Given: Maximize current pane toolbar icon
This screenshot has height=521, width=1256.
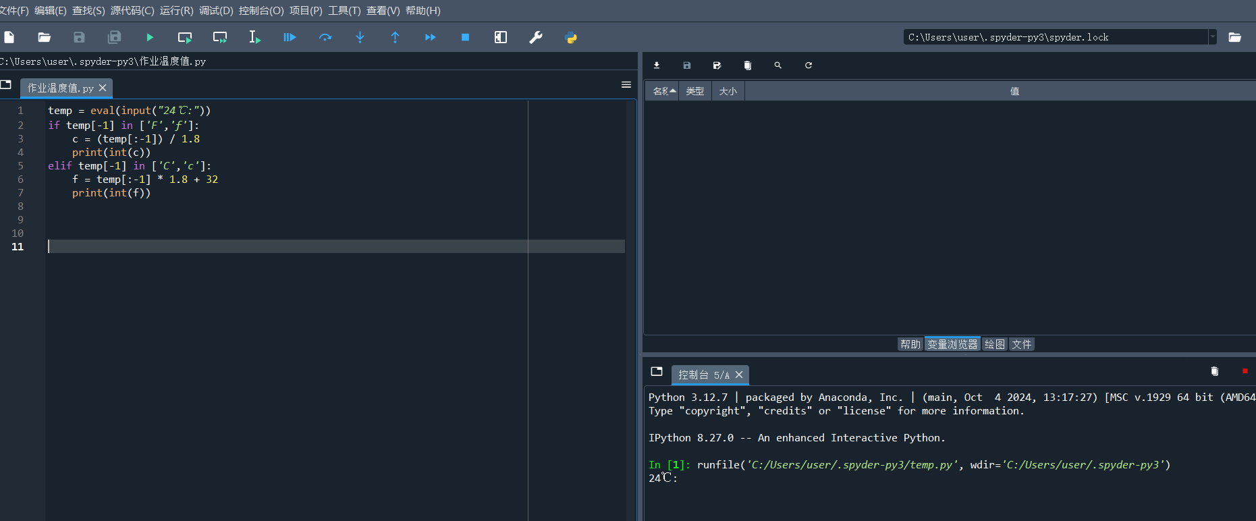Looking at the screenshot, I should [x=501, y=37].
